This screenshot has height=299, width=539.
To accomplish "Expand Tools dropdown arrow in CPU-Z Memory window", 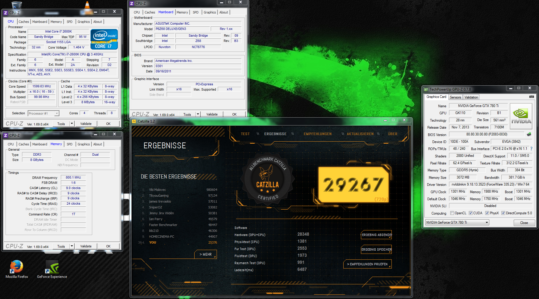I will coord(72,246).
